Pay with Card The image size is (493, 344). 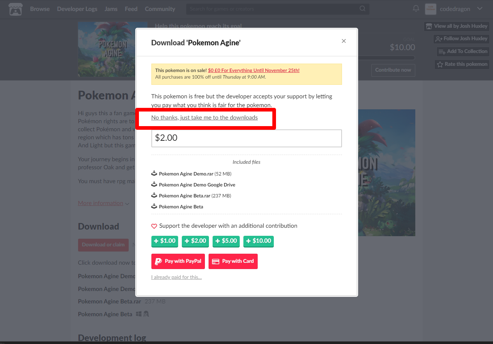[233, 261]
